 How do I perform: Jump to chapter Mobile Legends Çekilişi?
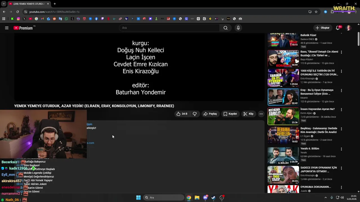coord(37,173)
